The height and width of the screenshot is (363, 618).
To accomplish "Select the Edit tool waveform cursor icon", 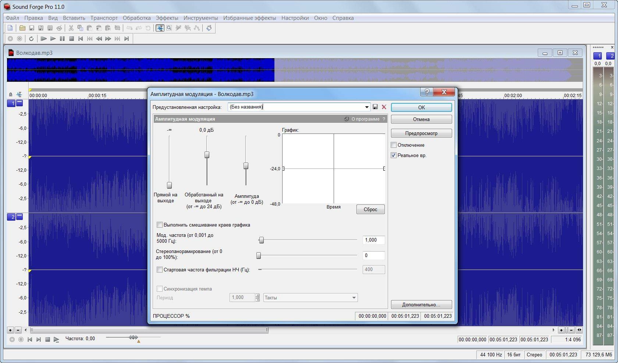I will click(x=160, y=28).
